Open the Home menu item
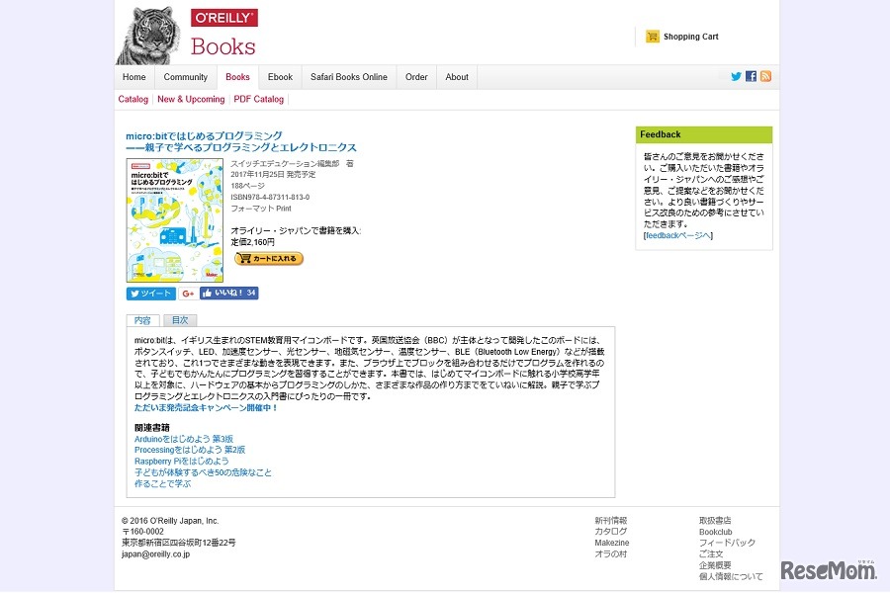This screenshot has width=890, height=593. pos(133,77)
